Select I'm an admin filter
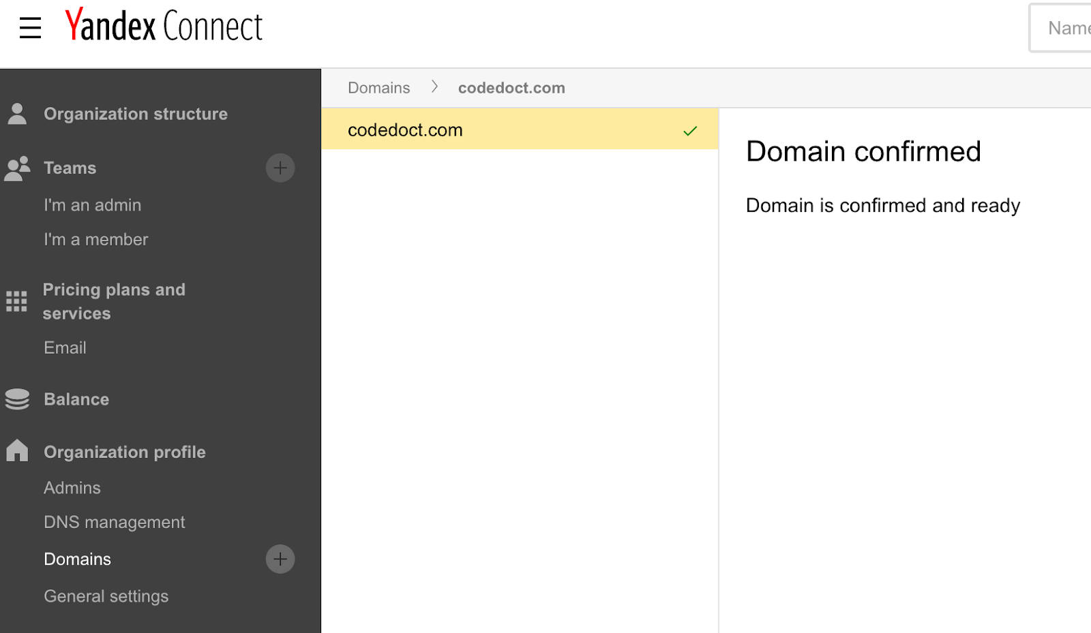The width and height of the screenshot is (1091, 633). coord(92,204)
